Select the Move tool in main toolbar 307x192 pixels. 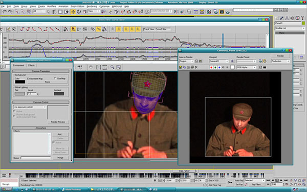[x=73, y=12]
